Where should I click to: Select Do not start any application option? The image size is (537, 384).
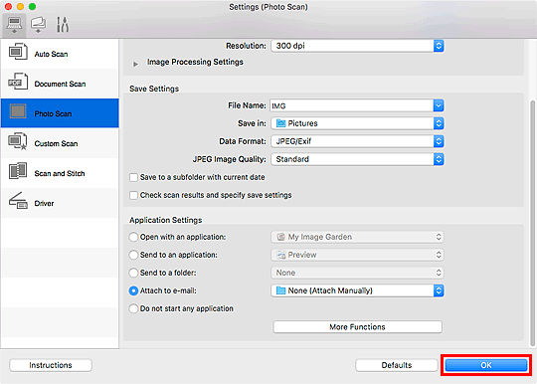tap(133, 308)
